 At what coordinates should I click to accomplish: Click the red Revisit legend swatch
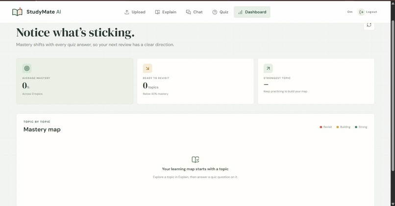click(321, 127)
